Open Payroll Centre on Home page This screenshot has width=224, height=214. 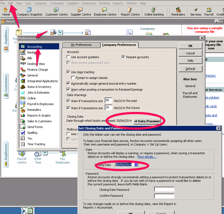22,157
